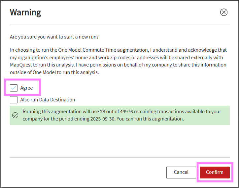This screenshot has height=188, width=239.
Task: Click the blue tick inside the Agree box
Action: [14, 88]
